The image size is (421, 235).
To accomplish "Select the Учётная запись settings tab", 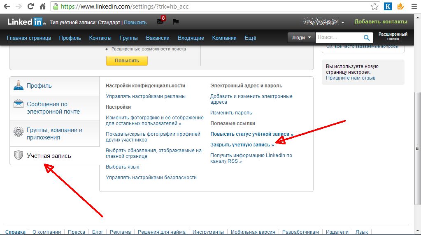I will [54, 156].
